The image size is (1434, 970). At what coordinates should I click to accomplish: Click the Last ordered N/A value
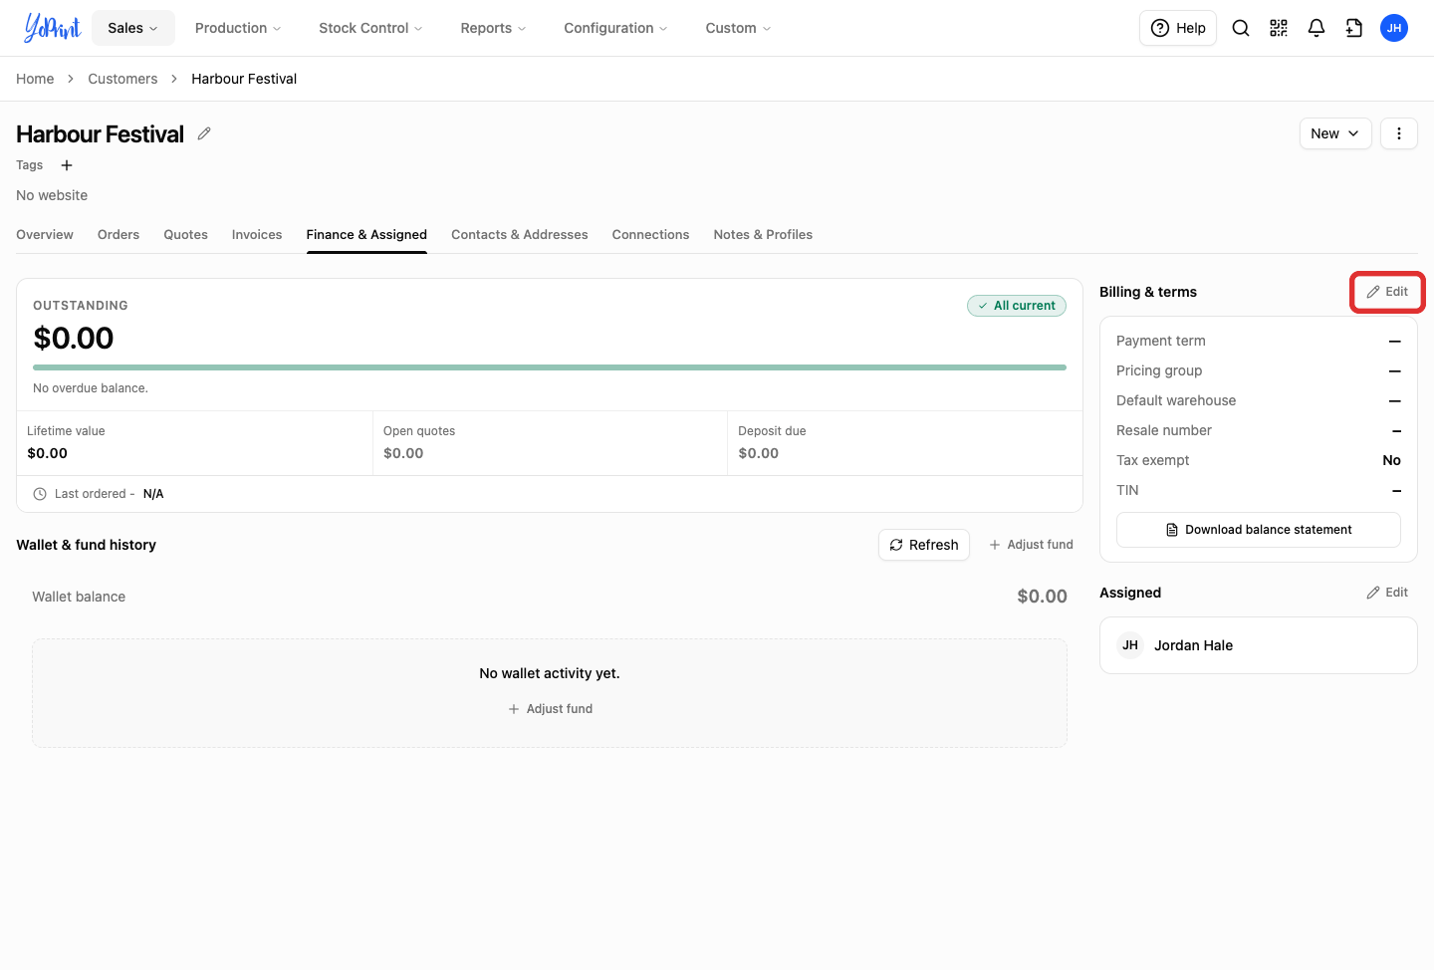pyautogui.click(x=153, y=494)
